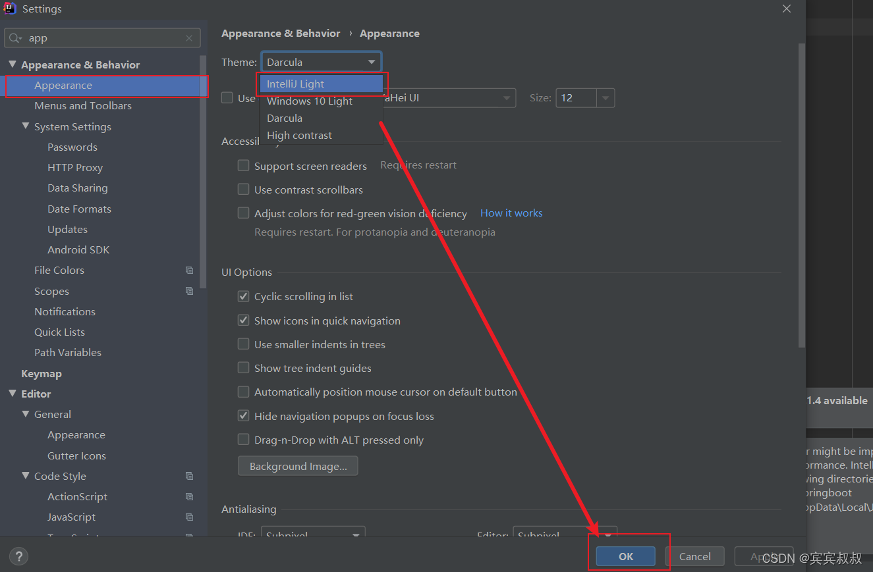Open Updates settings page
This screenshot has width=873, height=572.
67,229
